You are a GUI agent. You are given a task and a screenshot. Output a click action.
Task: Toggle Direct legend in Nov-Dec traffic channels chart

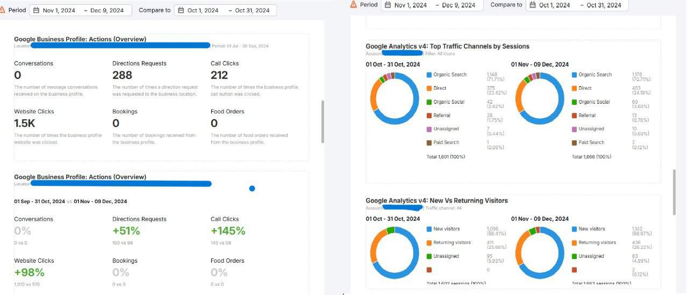585,88
